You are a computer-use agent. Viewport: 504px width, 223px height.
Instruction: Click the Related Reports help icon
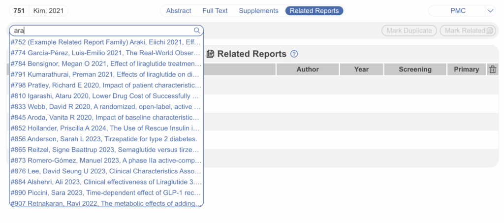click(x=294, y=54)
